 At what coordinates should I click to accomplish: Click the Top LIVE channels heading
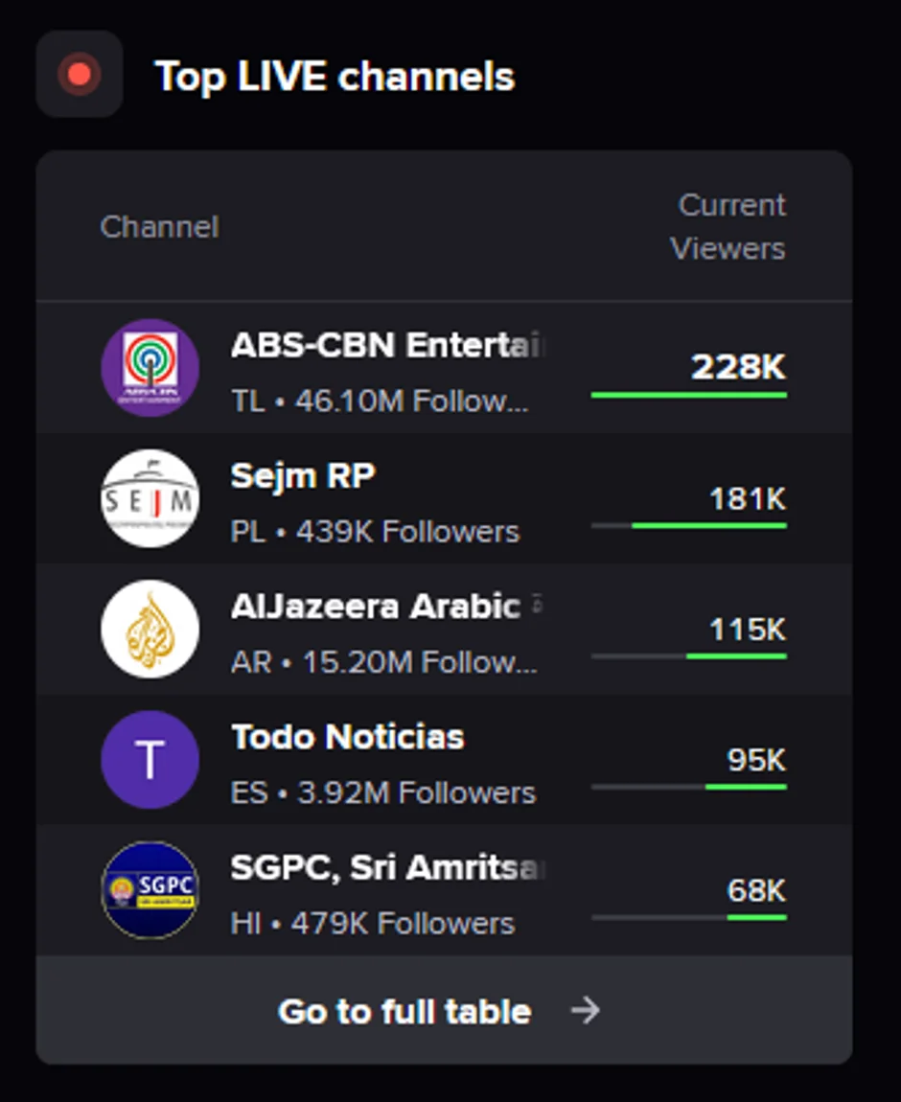pyautogui.click(x=335, y=77)
